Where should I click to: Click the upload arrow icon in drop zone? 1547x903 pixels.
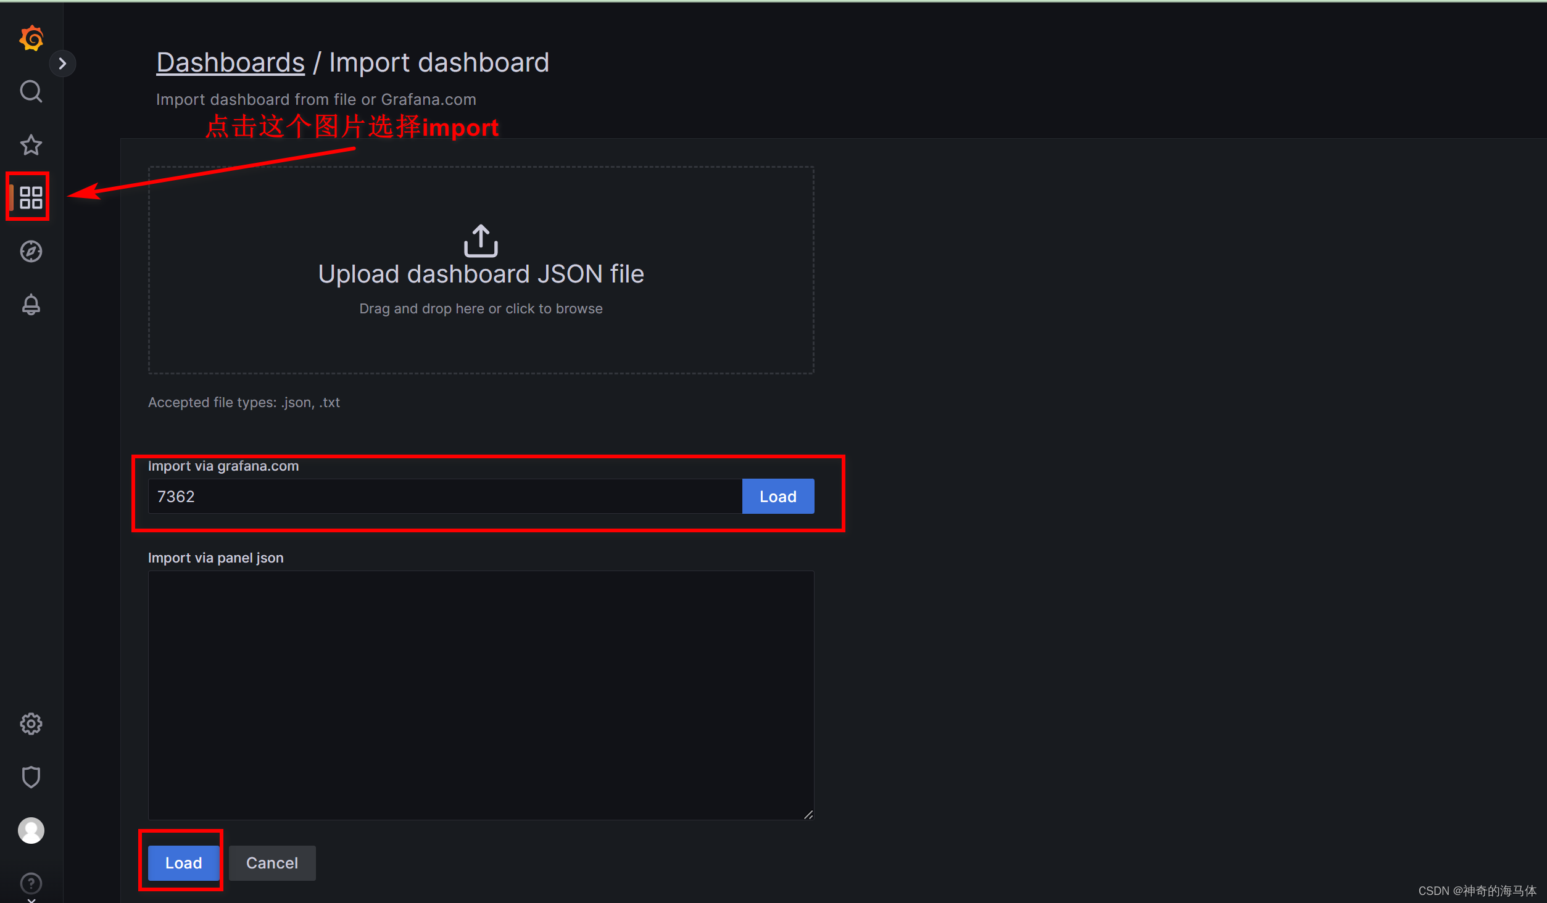click(x=481, y=241)
